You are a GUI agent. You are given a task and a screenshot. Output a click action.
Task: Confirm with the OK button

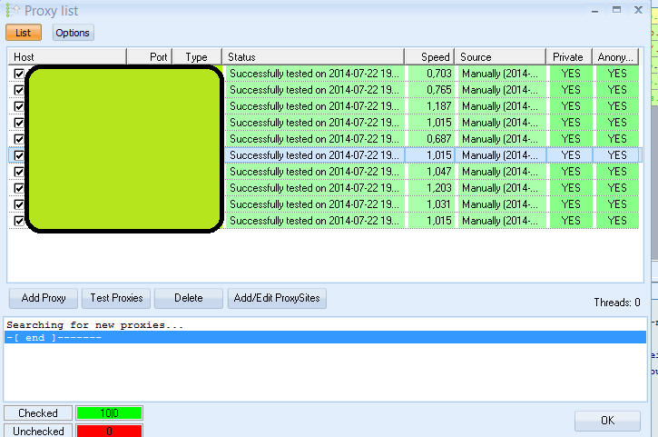click(x=607, y=421)
